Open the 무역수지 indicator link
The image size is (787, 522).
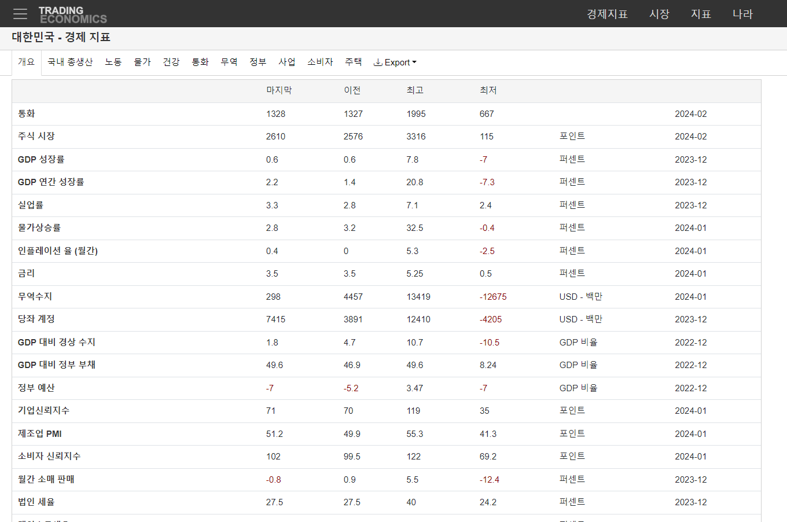(35, 296)
